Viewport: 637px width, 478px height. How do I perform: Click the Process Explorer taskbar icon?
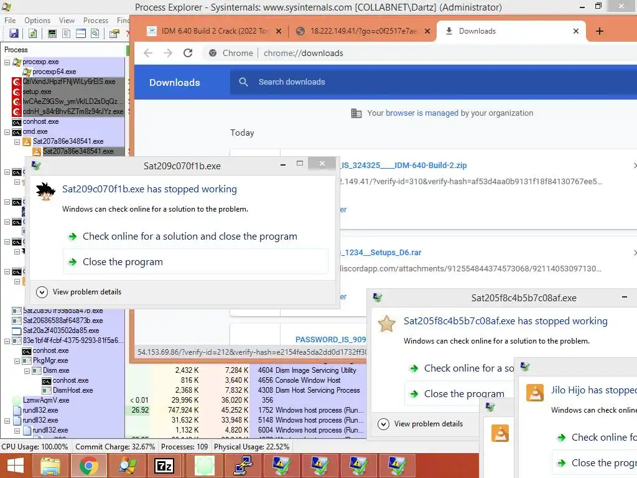coord(127,466)
